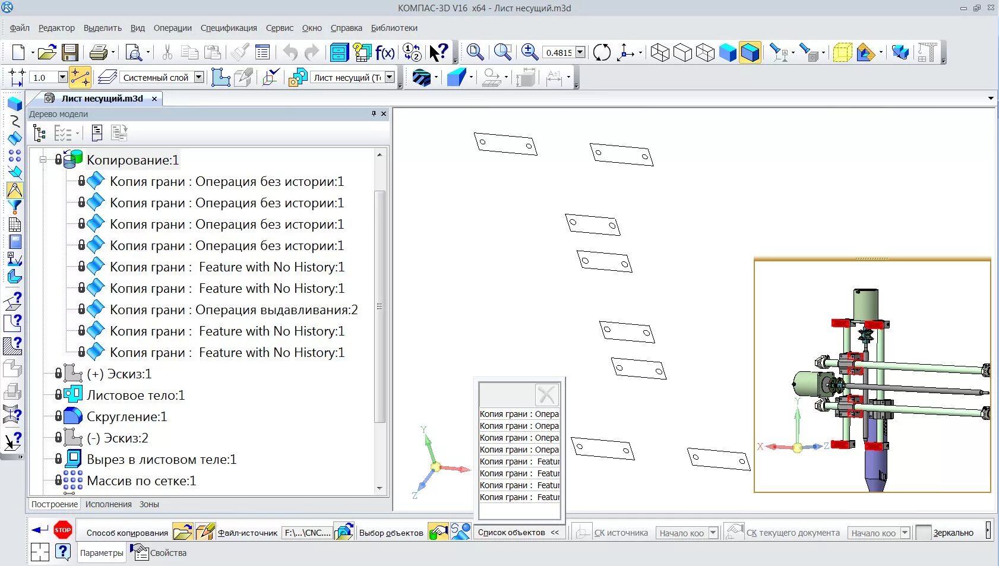This screenshot has height=566, width=999.
Task: Open help question mark in property bar
Action: (63, 552)
